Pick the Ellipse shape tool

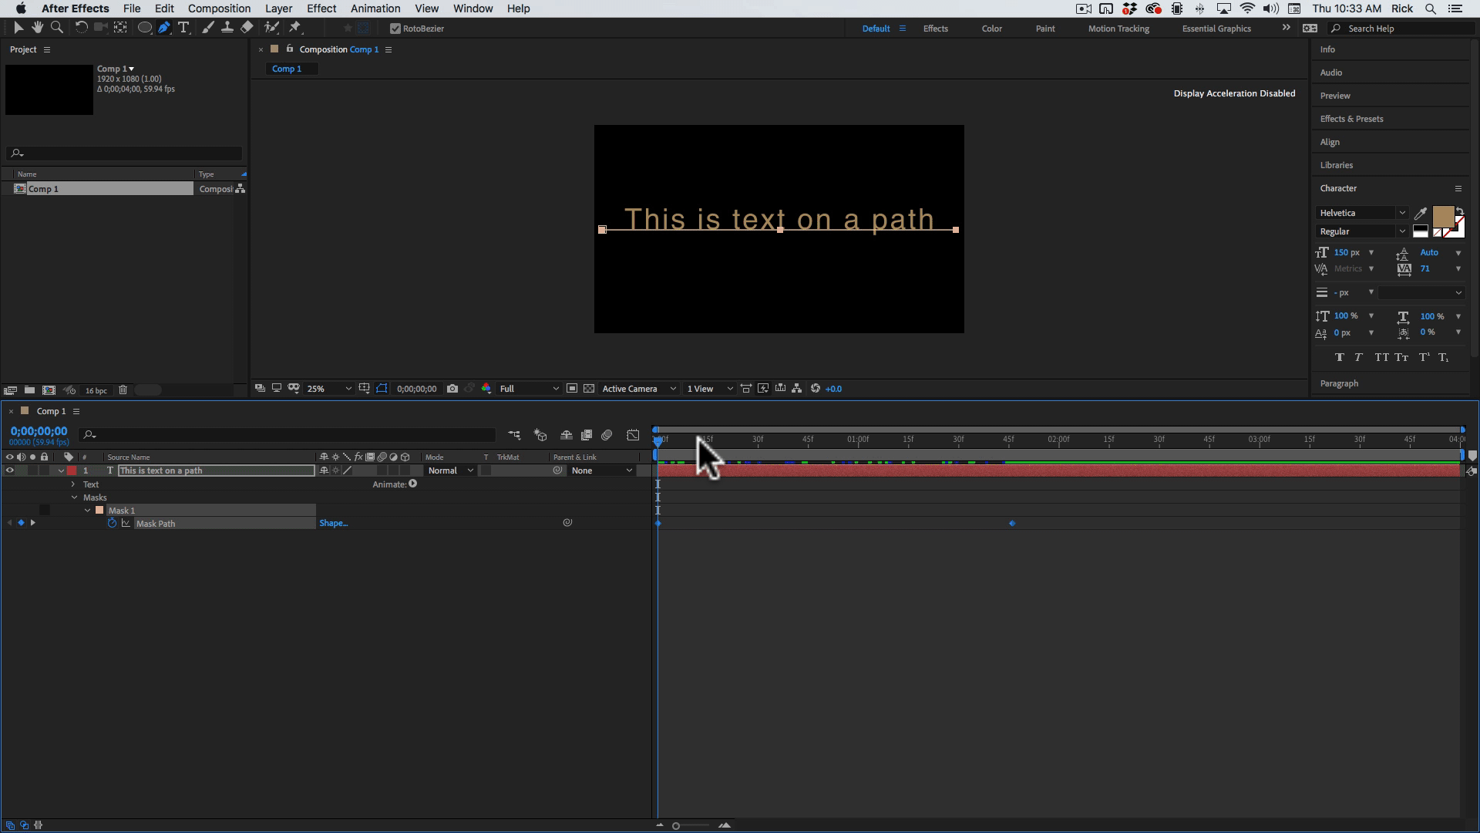coord(144,28)
